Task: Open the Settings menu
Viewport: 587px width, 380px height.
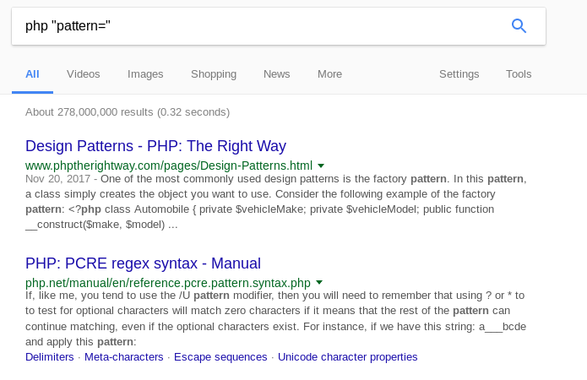Action: click(x=459, y=74)
